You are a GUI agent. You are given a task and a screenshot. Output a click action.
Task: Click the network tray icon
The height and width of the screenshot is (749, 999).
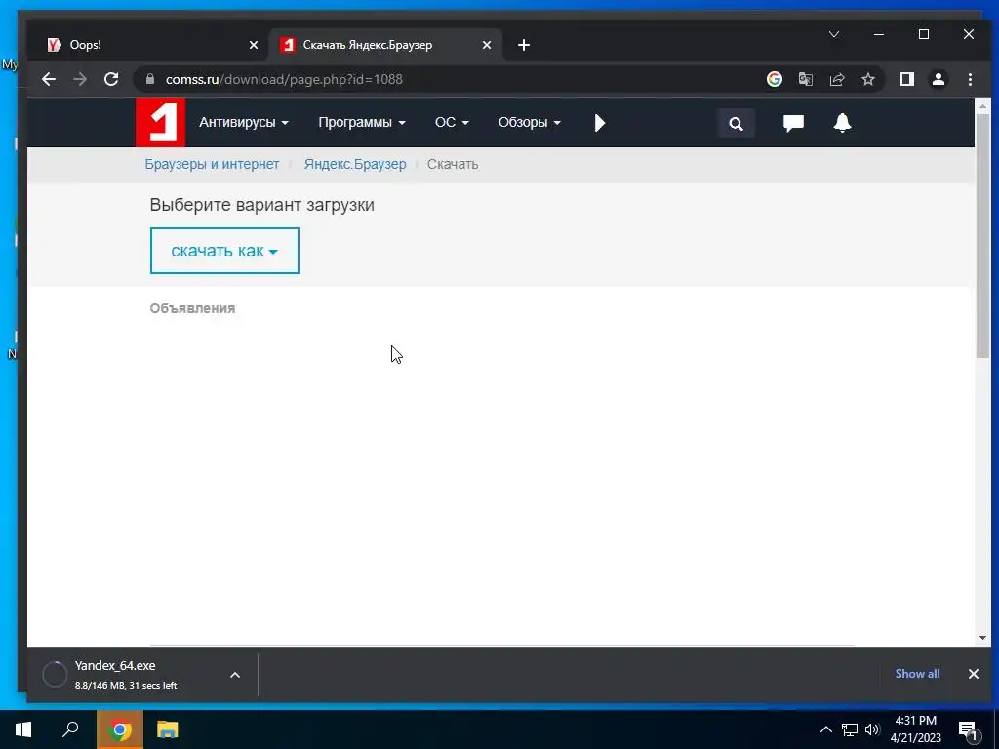[850, 729]
